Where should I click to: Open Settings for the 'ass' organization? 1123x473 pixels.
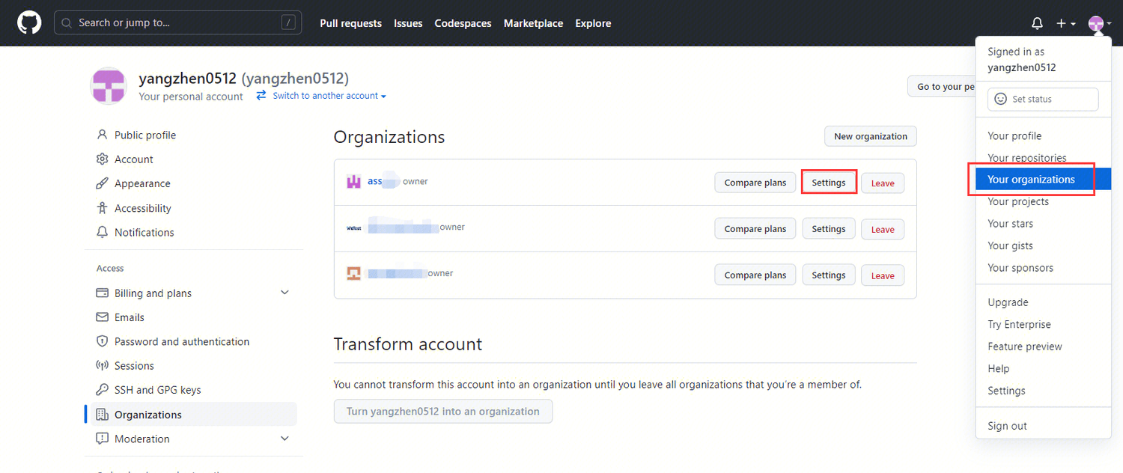(828, 183)
